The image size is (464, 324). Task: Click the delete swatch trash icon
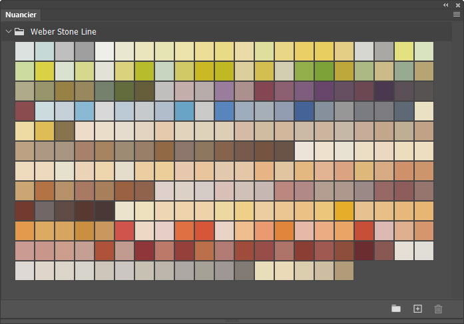[x=438, y=309]
